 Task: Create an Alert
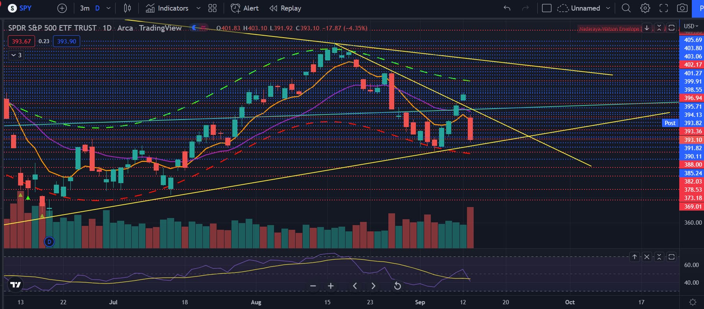coord(244,8)
